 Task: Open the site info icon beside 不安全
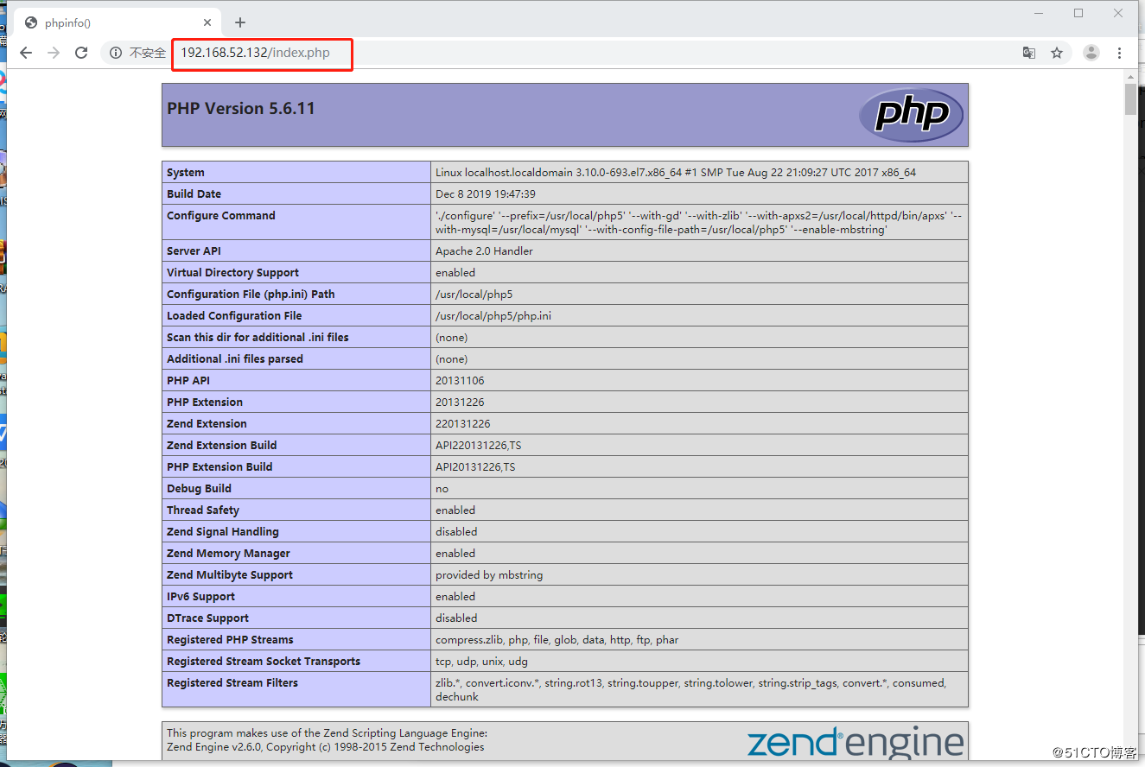[x=116, y=53]
